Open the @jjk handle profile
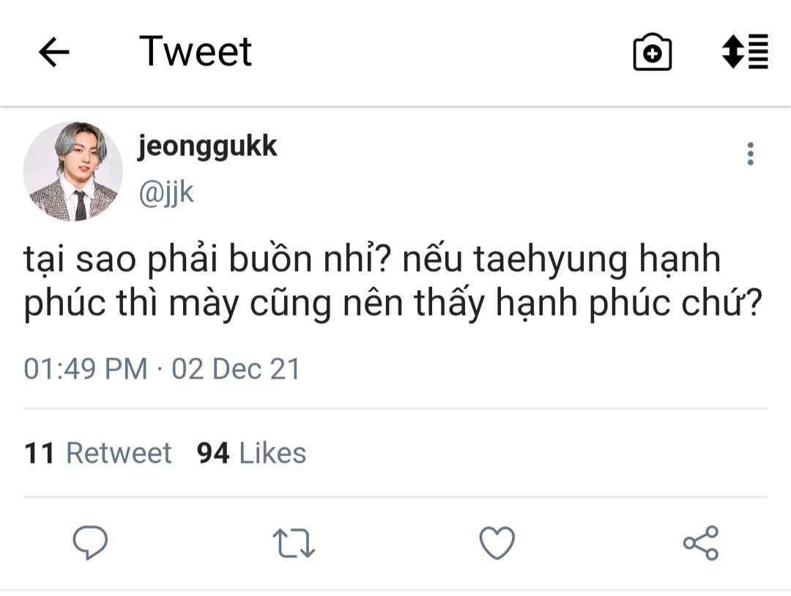 [x=166, y=193]
